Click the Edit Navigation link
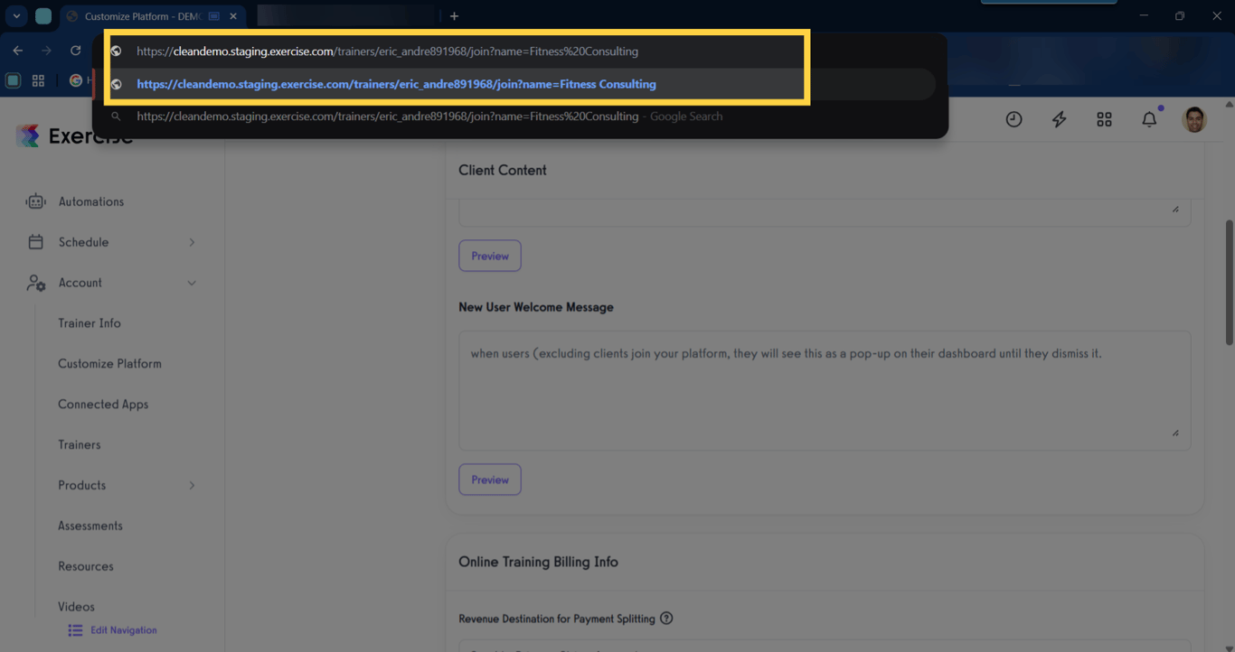 (113, 630)
